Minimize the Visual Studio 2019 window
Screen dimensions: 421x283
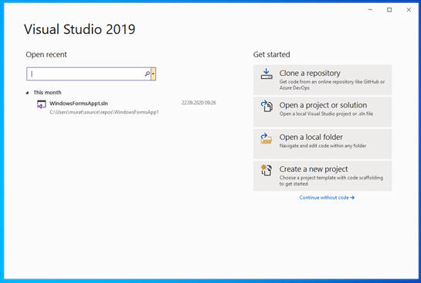click(370, 10)
